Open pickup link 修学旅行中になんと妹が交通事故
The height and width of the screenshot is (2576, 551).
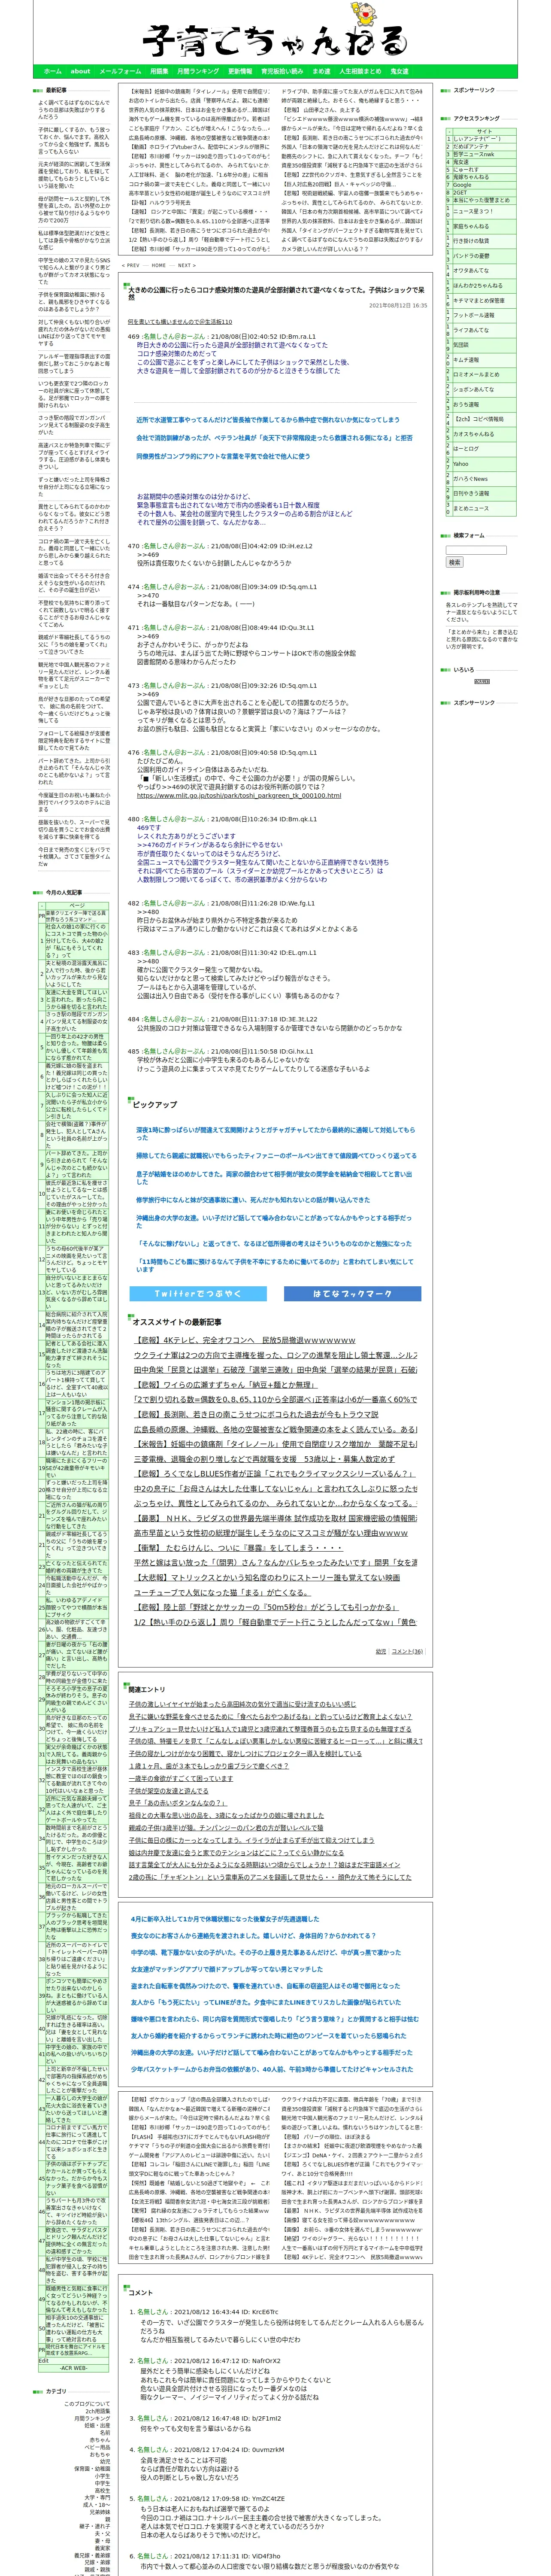pyautogui.click(x=253, y=1200)
